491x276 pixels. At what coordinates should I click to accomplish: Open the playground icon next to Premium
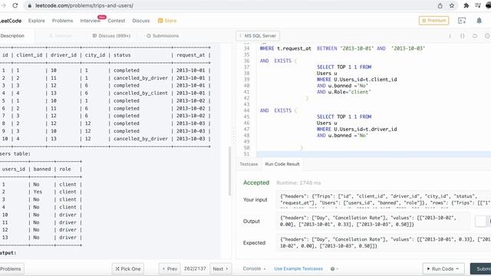462,21
